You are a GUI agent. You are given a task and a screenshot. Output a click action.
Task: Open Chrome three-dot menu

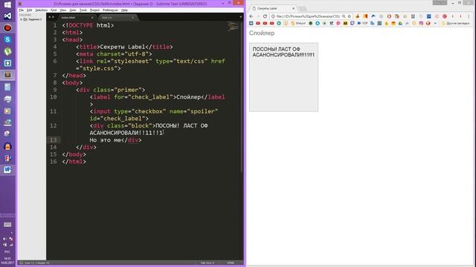click(x=469, y=16)
